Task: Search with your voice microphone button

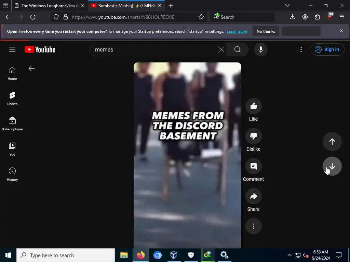Action: coord(260,49)
